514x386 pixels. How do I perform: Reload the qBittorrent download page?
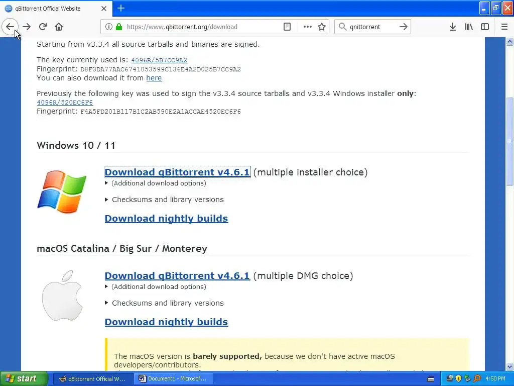pyautogui.click(x=43, y=27)
